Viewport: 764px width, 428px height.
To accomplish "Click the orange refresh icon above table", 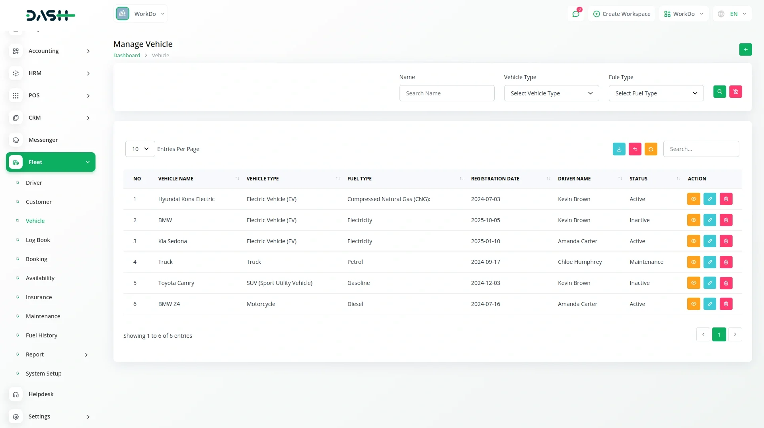I will (651, 149).
